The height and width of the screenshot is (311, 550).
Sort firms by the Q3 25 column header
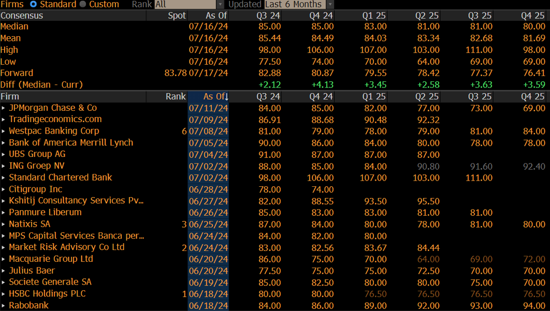coord(480,96)
